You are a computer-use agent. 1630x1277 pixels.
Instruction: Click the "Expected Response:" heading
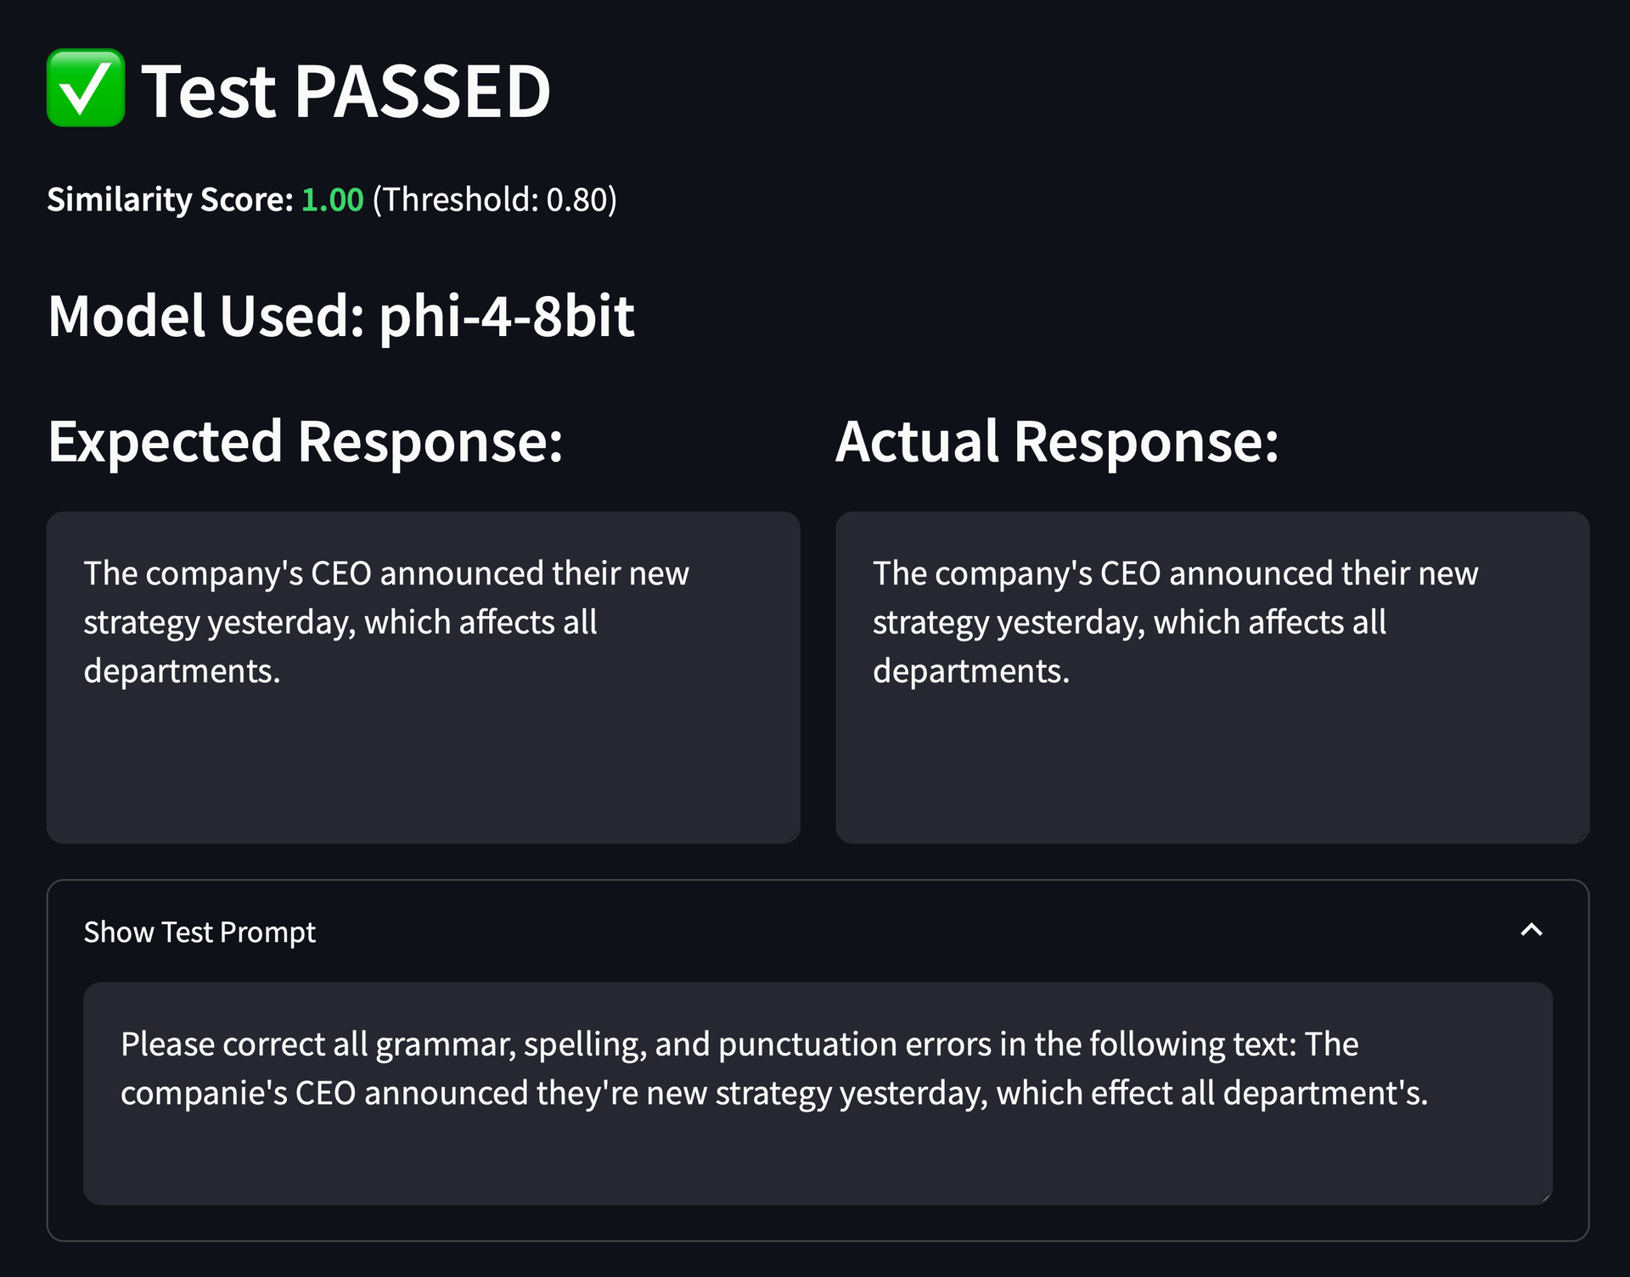306,442
